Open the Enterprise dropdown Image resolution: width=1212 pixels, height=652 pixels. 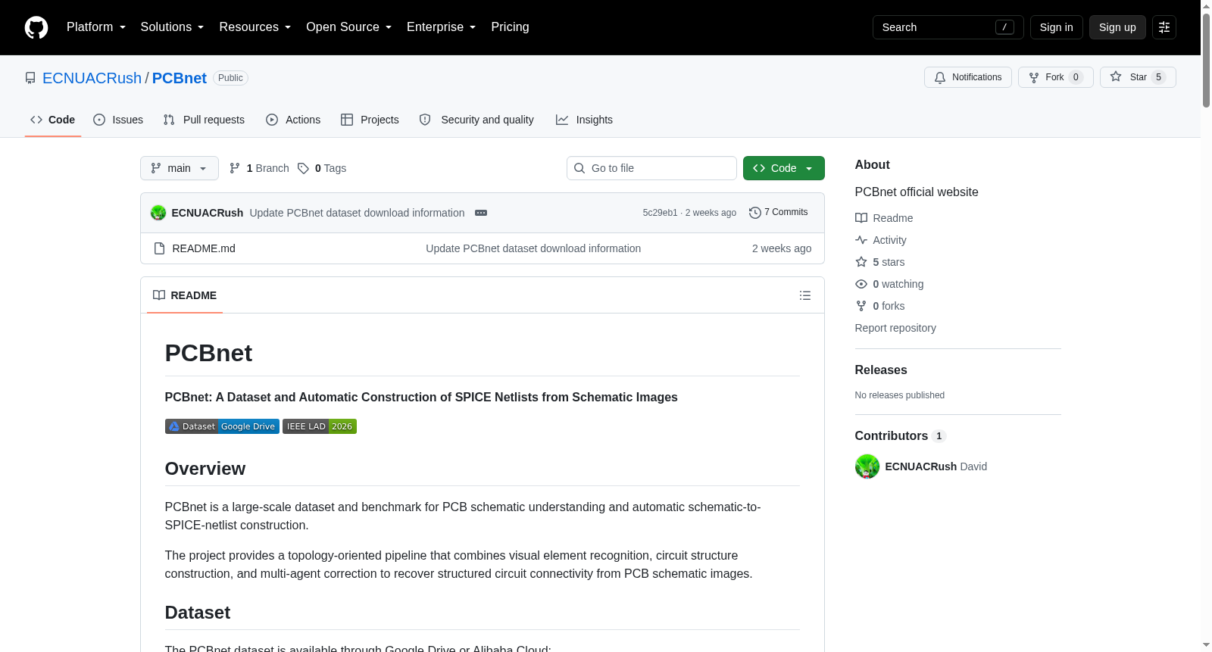(442, 27)
